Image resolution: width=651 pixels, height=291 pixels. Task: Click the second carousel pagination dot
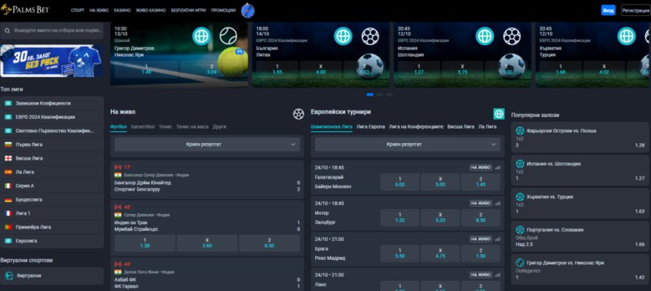click(x=380, y=94)
